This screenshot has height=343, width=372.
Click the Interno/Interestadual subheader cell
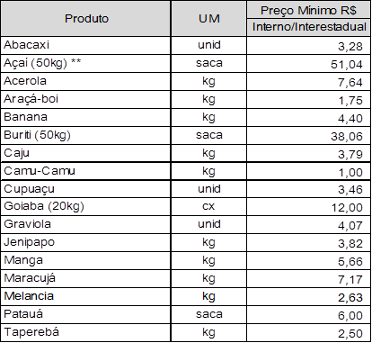click(308, 27)
